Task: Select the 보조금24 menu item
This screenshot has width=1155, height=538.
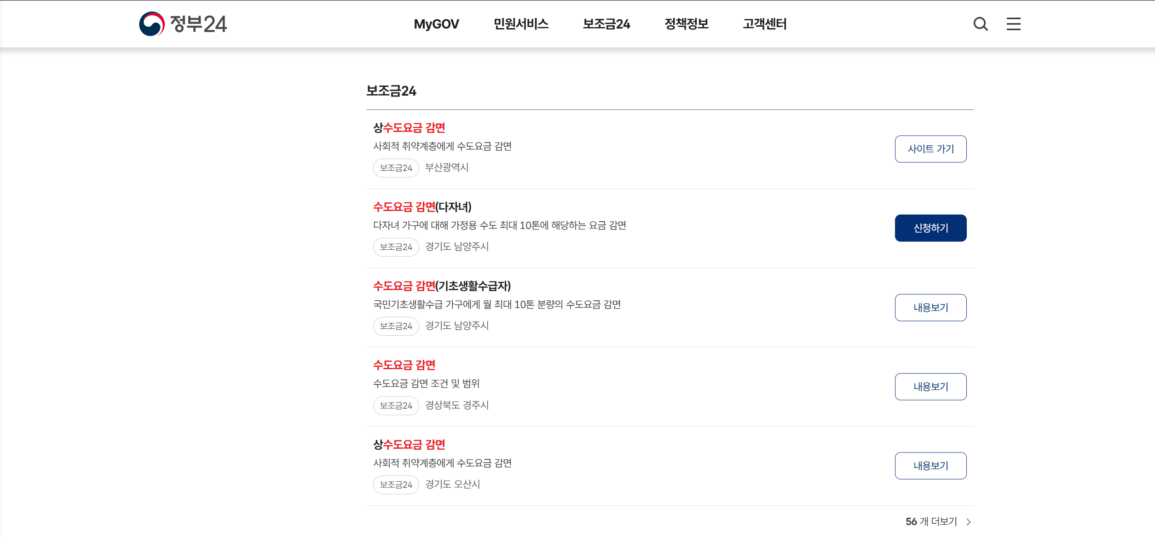Action: click(606, 24)
